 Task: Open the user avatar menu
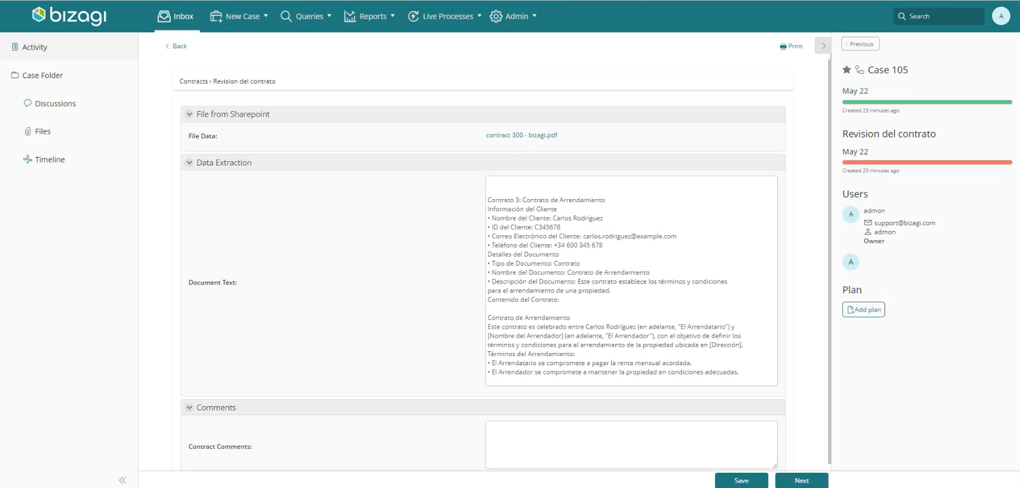coord(1001,16)
